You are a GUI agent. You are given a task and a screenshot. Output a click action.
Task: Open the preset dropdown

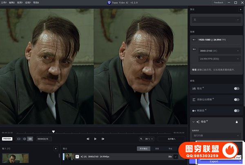[216, 19]
